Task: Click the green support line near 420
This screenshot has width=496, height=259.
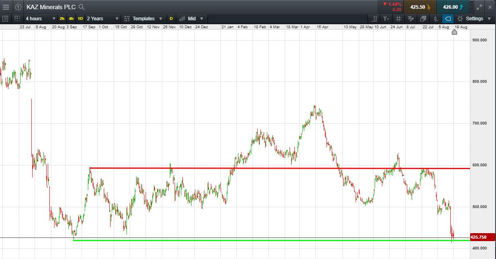Action: click(x=271, y=240)
